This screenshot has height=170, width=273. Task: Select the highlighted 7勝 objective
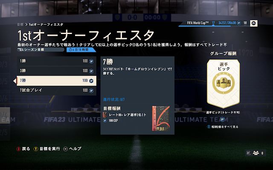[x=57, y=81]
